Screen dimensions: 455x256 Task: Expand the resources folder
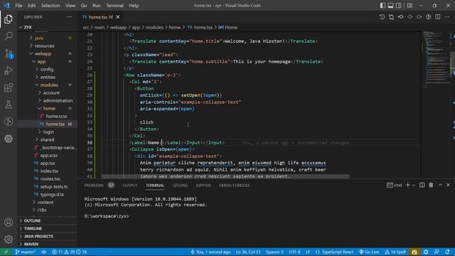[44, 46]
